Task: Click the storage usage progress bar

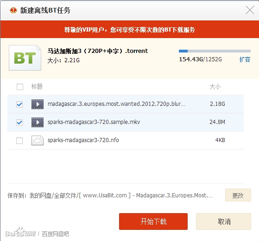Action: tap(215, 51)
